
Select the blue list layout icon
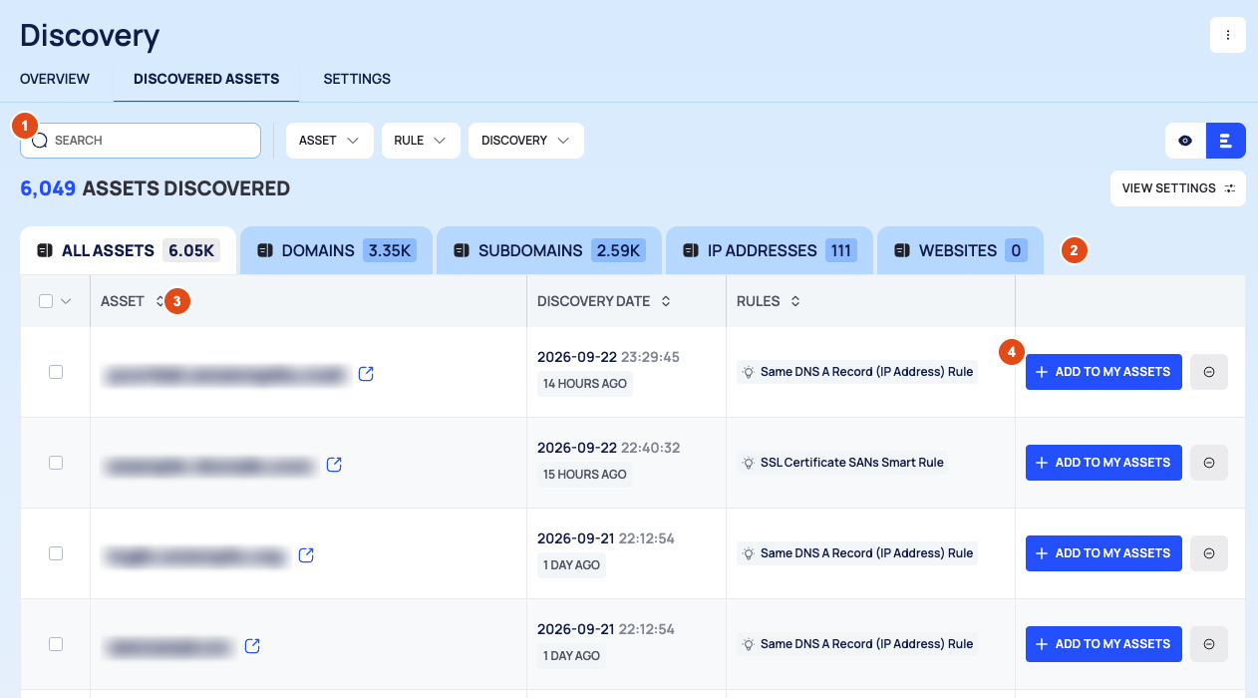(x=1226, y=141)
